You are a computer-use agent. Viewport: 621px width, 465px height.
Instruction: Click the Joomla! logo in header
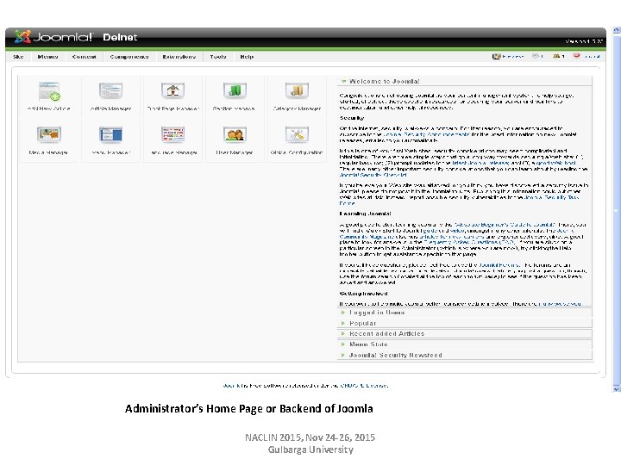[53, 37]
